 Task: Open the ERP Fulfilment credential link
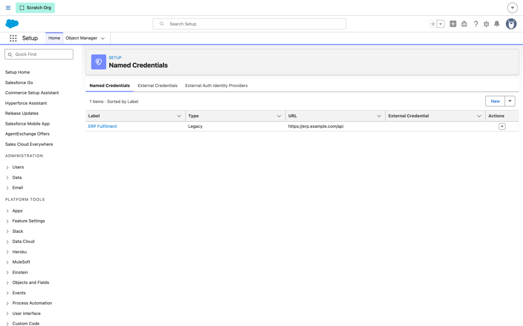(x=102, y=126)
